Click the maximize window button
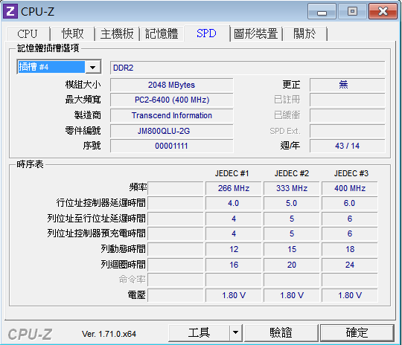This screenshot has height=345, width=402. (x=352, y=12)
